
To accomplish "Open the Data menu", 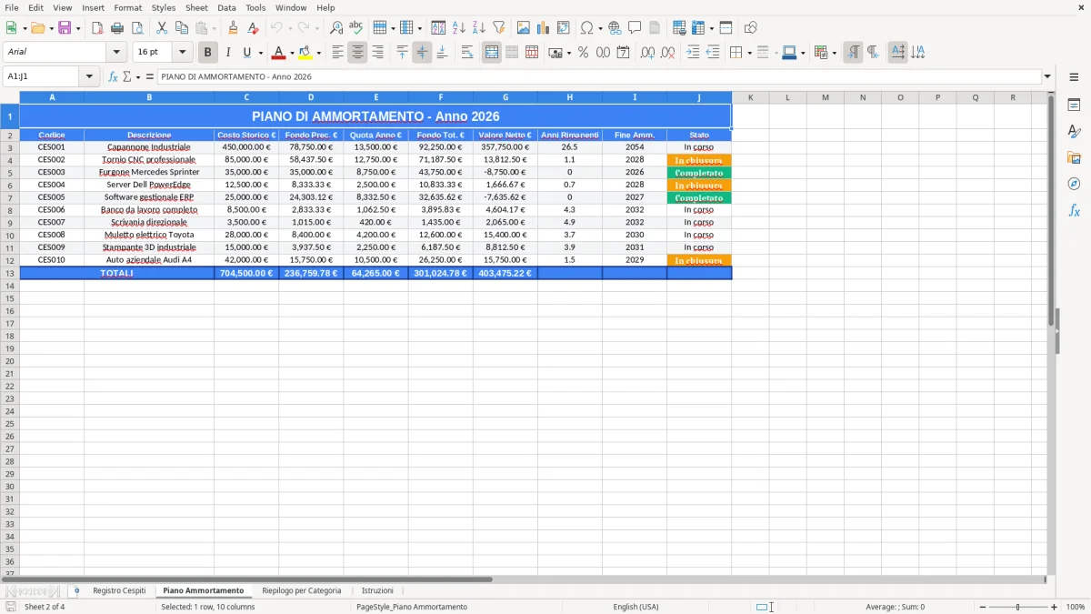I will click(x=225, y=7).
